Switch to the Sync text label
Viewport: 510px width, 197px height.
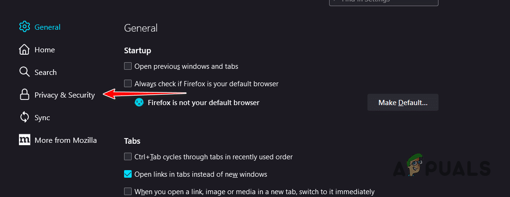click(x=42, y=117)
